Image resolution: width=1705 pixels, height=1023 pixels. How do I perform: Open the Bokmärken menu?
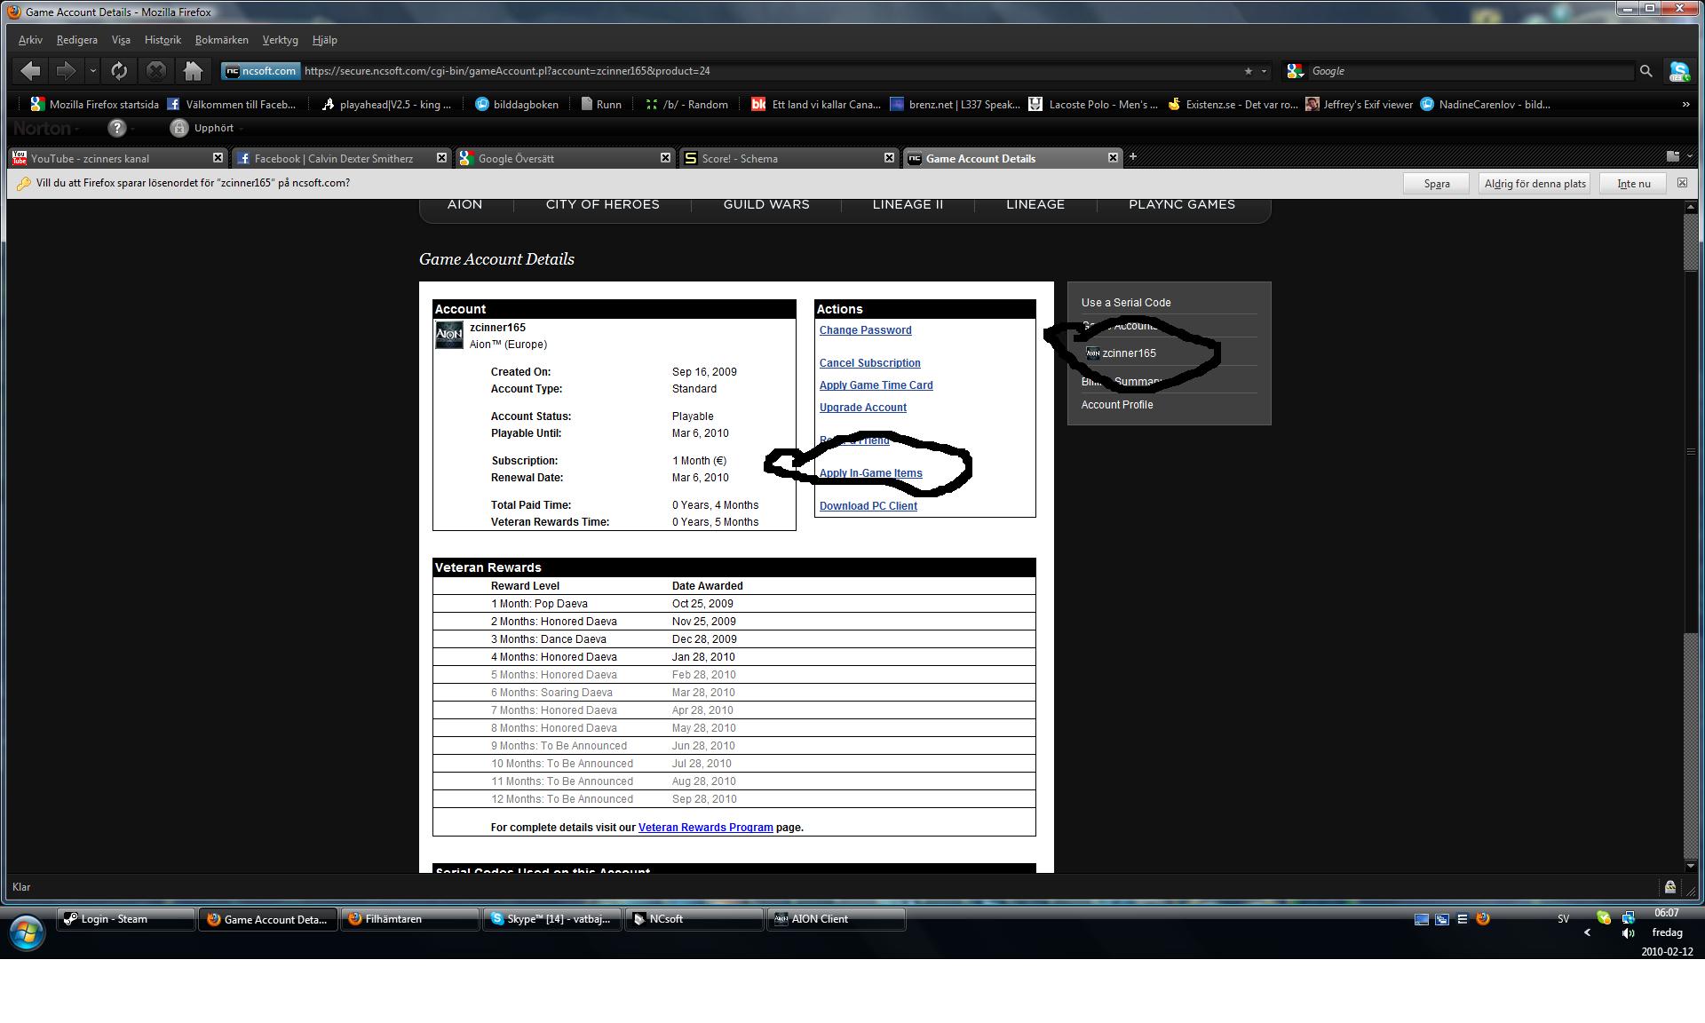click(221, 40)
